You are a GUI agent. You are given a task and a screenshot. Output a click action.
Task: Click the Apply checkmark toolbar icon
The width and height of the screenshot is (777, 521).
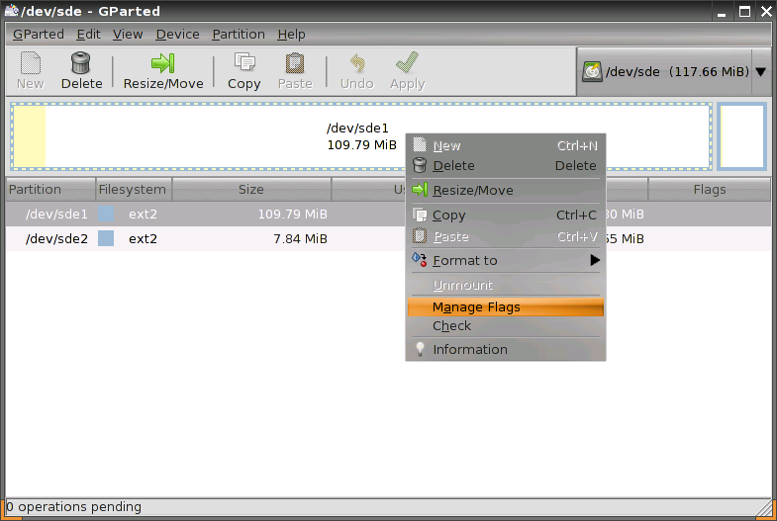pyautogui.click(x=407, y=63)
